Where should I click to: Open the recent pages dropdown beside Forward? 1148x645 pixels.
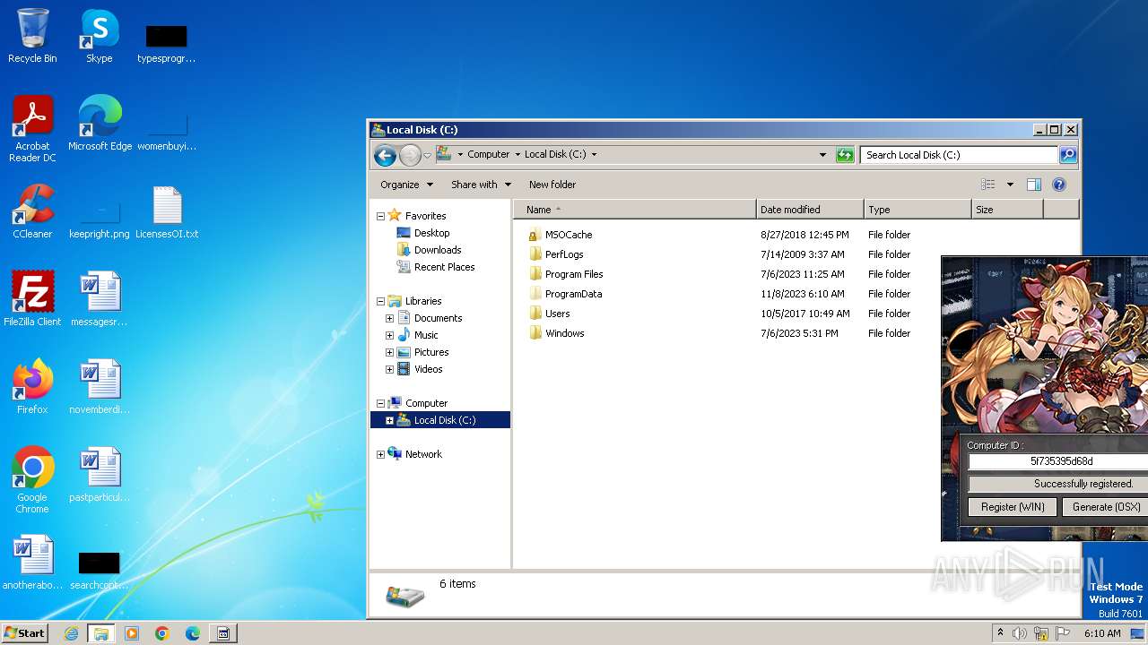428,155
